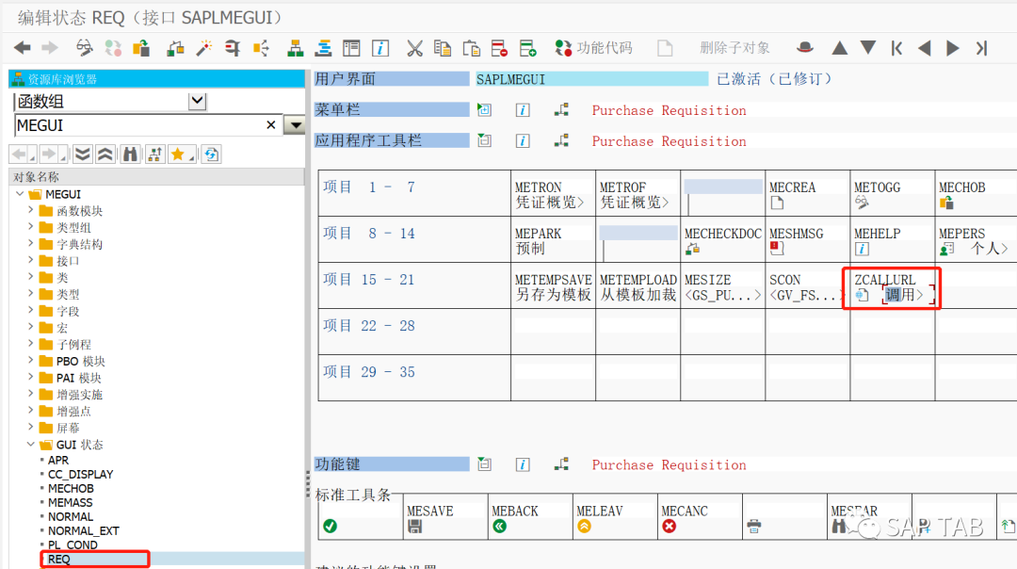This screenshot has width=1017, height=569.
Task: Click the magic wand activate icon
Action: [203, 48]
